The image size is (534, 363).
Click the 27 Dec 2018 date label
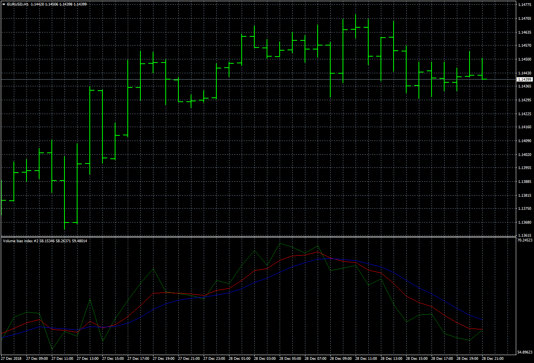coord(11,359)
